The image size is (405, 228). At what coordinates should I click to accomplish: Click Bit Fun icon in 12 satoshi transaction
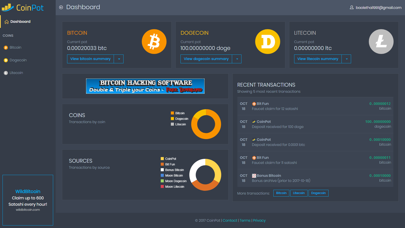(x=254, y=104)
